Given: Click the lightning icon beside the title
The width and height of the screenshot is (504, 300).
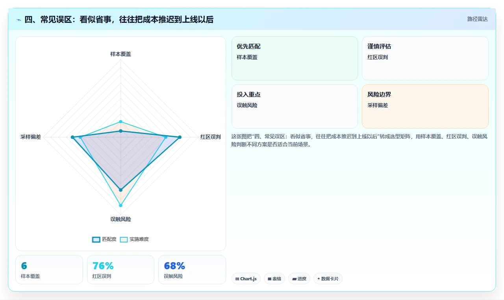Looking at the screenshot, I should (19, 19).
